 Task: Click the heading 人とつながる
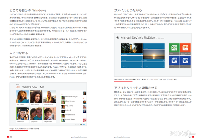[x=19, y=53]
